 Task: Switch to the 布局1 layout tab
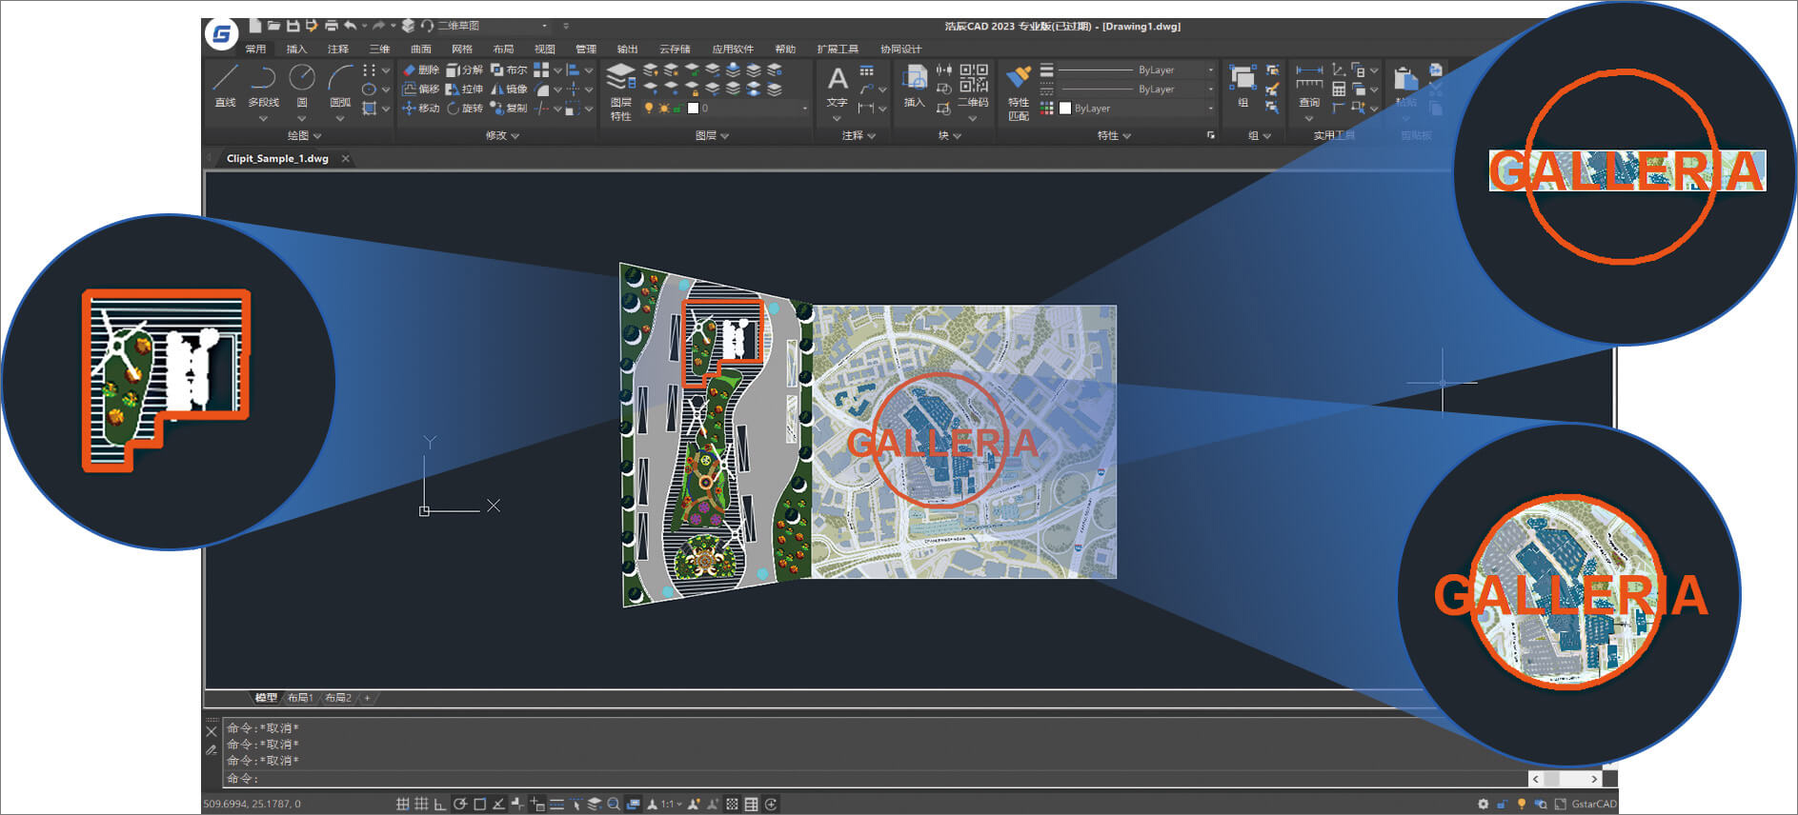coord(300,698)
